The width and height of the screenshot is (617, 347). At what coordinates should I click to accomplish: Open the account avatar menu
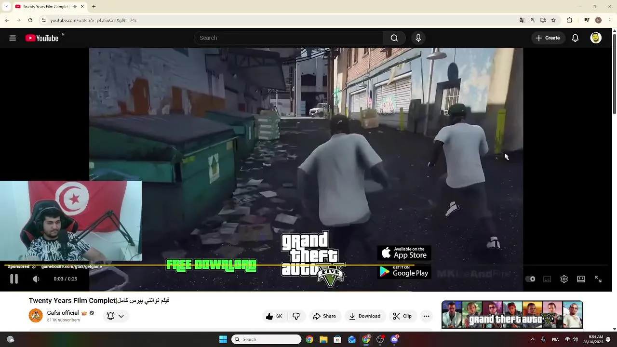(596, 38)
